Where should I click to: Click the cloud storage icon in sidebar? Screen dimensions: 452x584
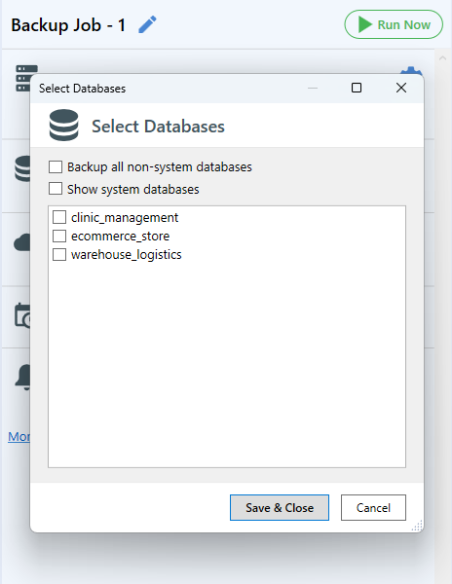22,242
